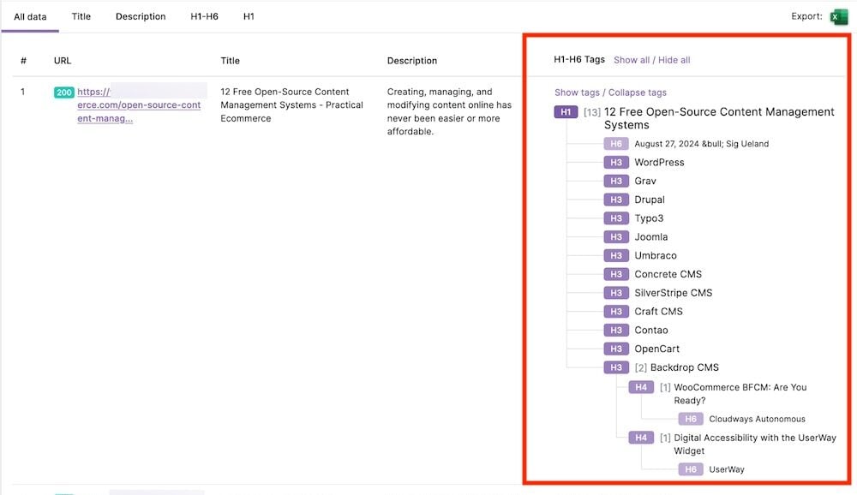Click the H3 badge beside Backdrop CMS
The height and width of the screenshot is (495, 857).
pos(615,368)
